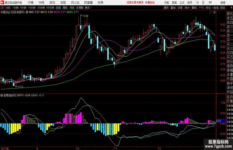Open the round dropdown beside 华星创业 title
This screenshot has width=233, height=150.
[27, 12]
